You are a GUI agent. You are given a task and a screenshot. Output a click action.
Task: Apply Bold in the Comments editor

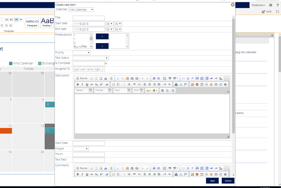[78, 174]
